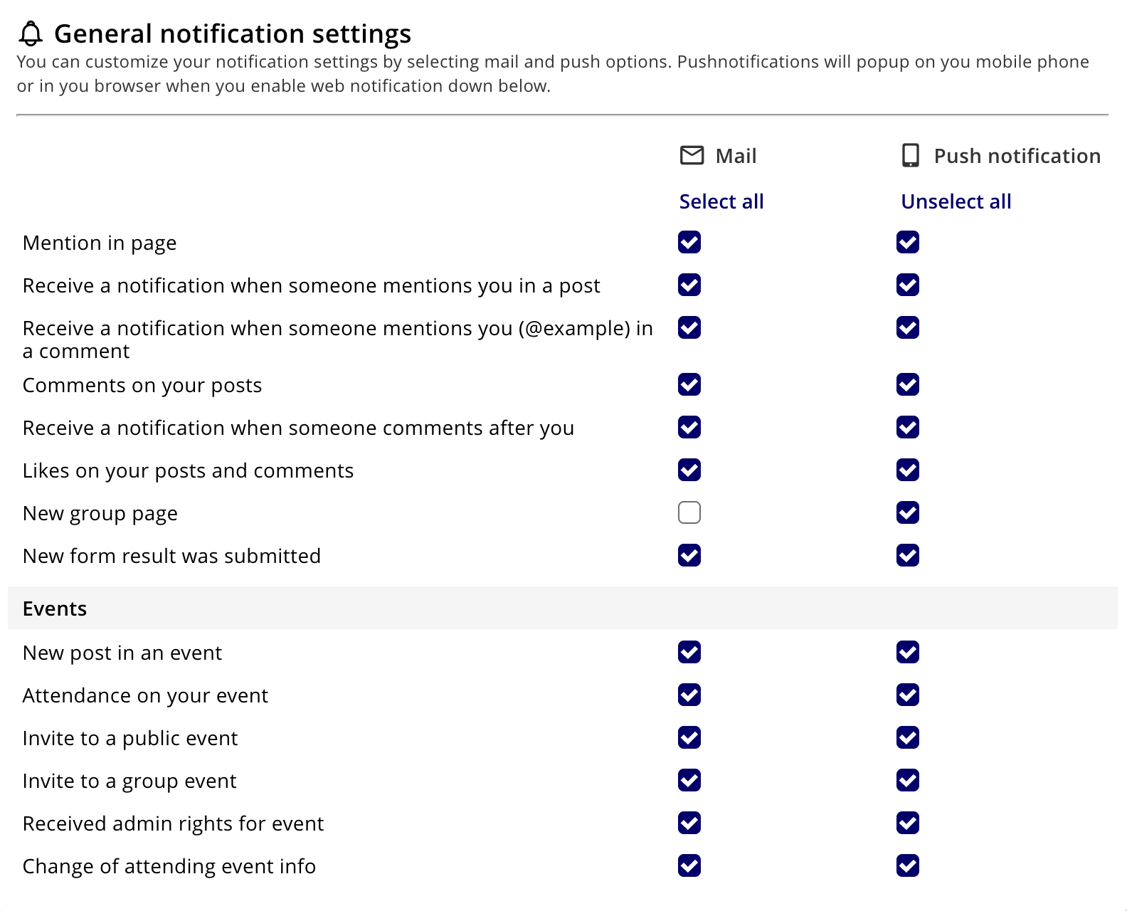Click the bell icon beside General notification settings
Screen dimensions: 1127x911
pyautogui.click(x=31, y=33)
